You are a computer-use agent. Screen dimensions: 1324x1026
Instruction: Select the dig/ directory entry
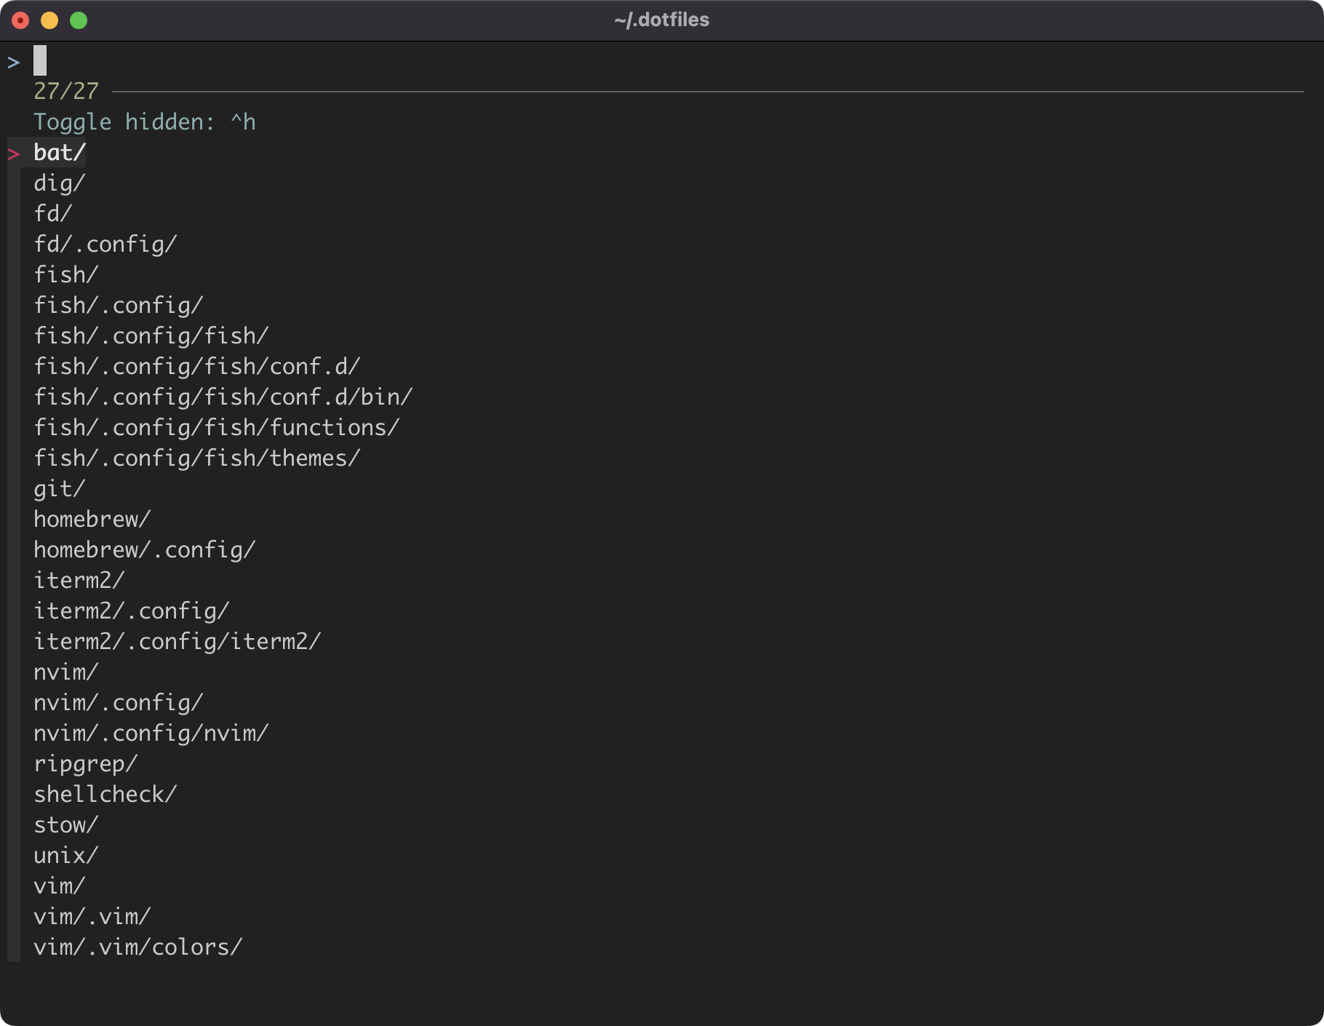(58, 183)
